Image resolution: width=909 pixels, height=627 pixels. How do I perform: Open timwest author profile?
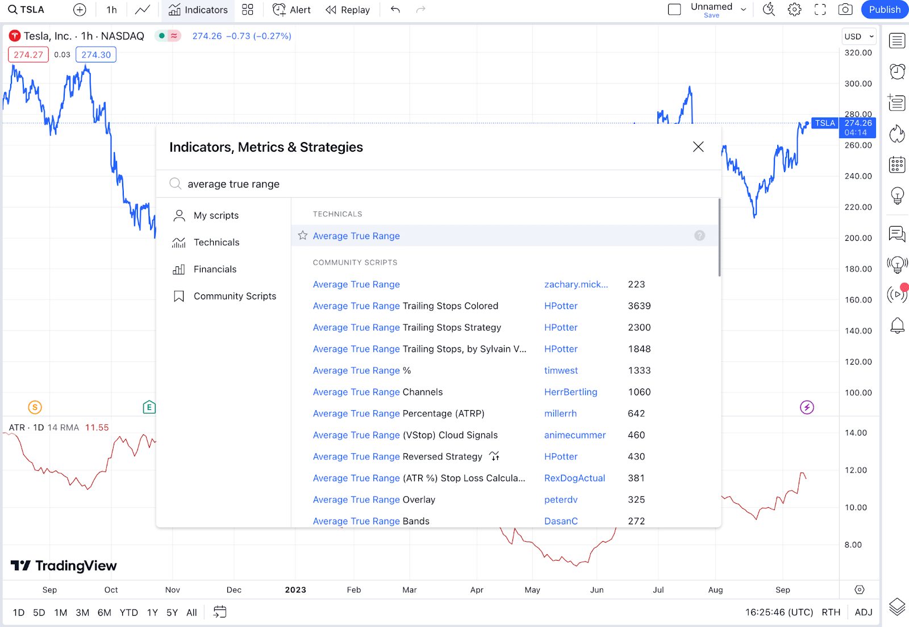pos(561,371)
